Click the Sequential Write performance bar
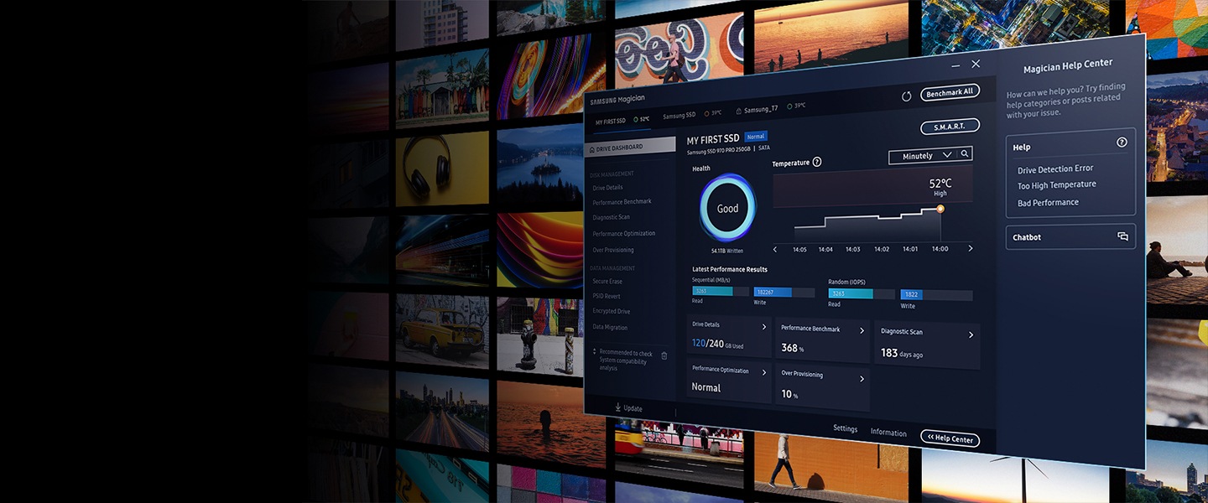Viewport: 1208px width, 503px height. pos(784,293)
